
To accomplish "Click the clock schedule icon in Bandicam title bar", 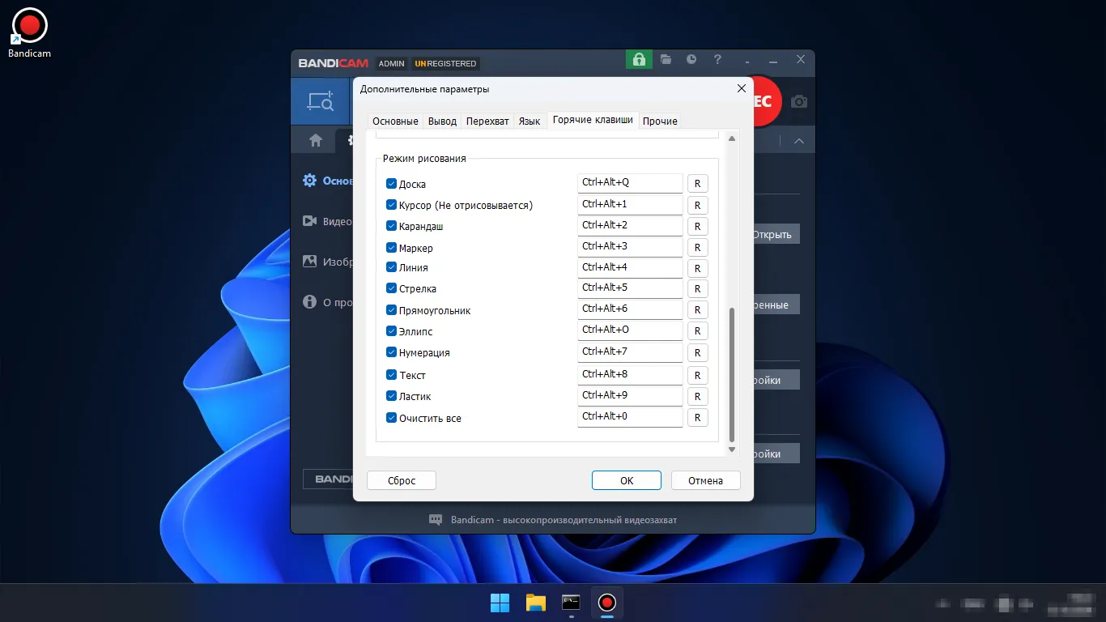I will pyautogui.click(x=691, y=59).
